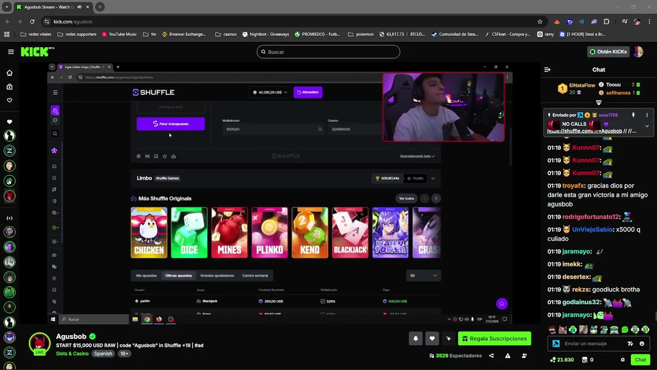The image size is (657, 370).
Task: Open the shop icon next to 0
Action: click(x=585, y=360)
